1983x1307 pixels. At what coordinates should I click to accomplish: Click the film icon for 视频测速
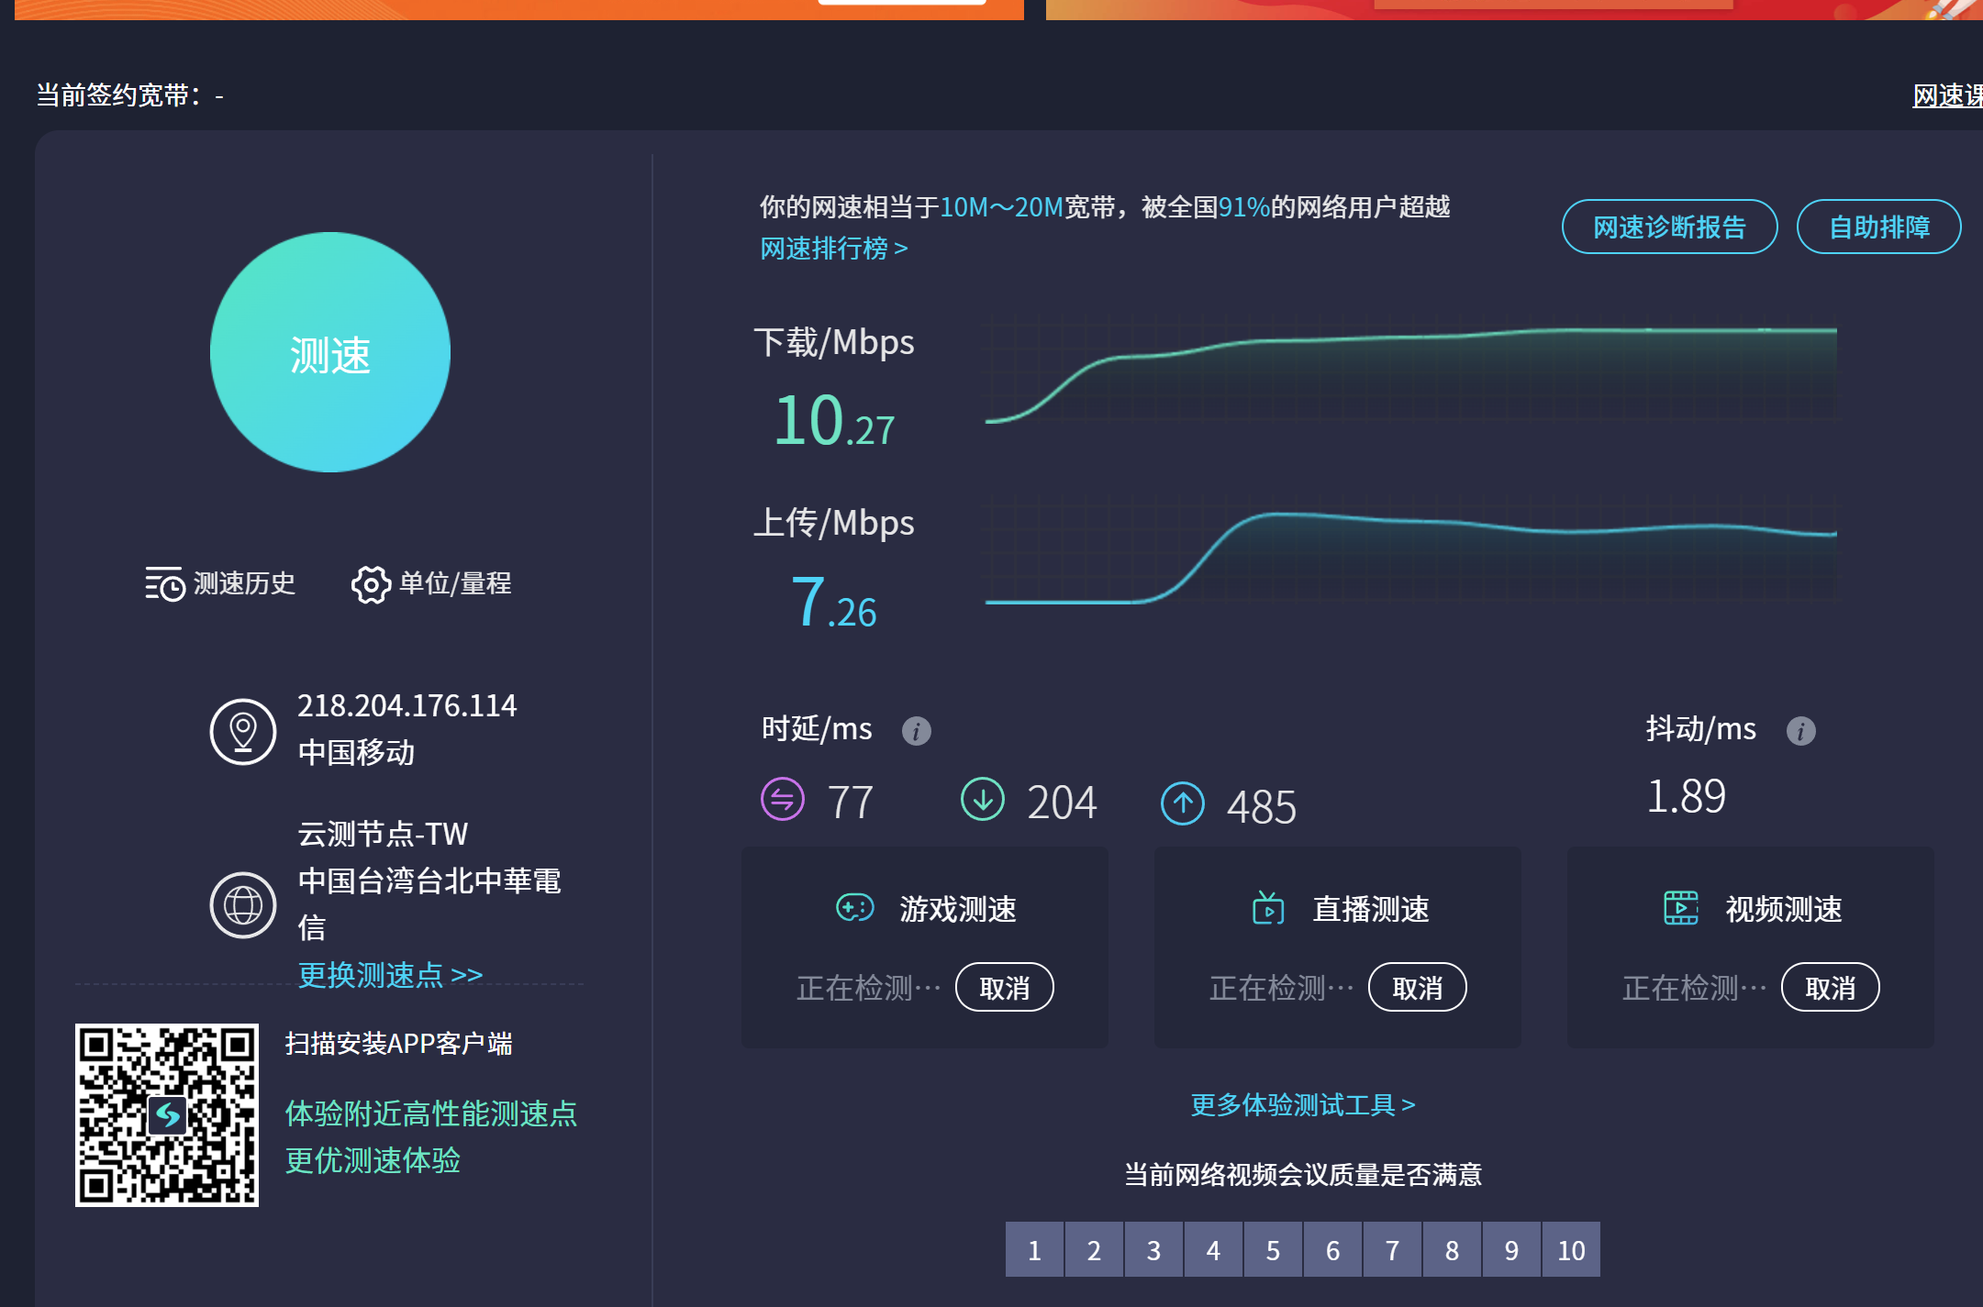[x=1681, y=908]
